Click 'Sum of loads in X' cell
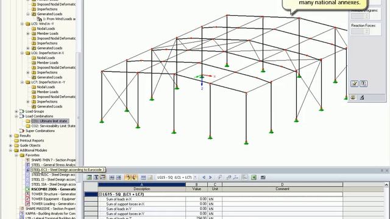The image size is (390, 219). click(142, 199)
